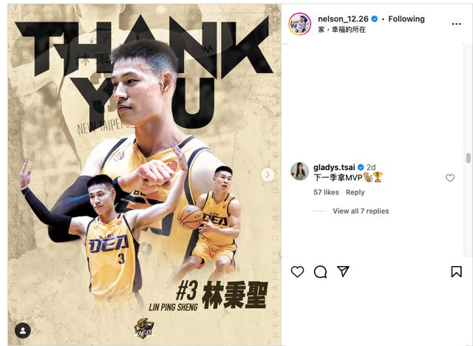Click the Thank You poster image
This screenshot has width=473, height=346.
click(x=145, y=174)
